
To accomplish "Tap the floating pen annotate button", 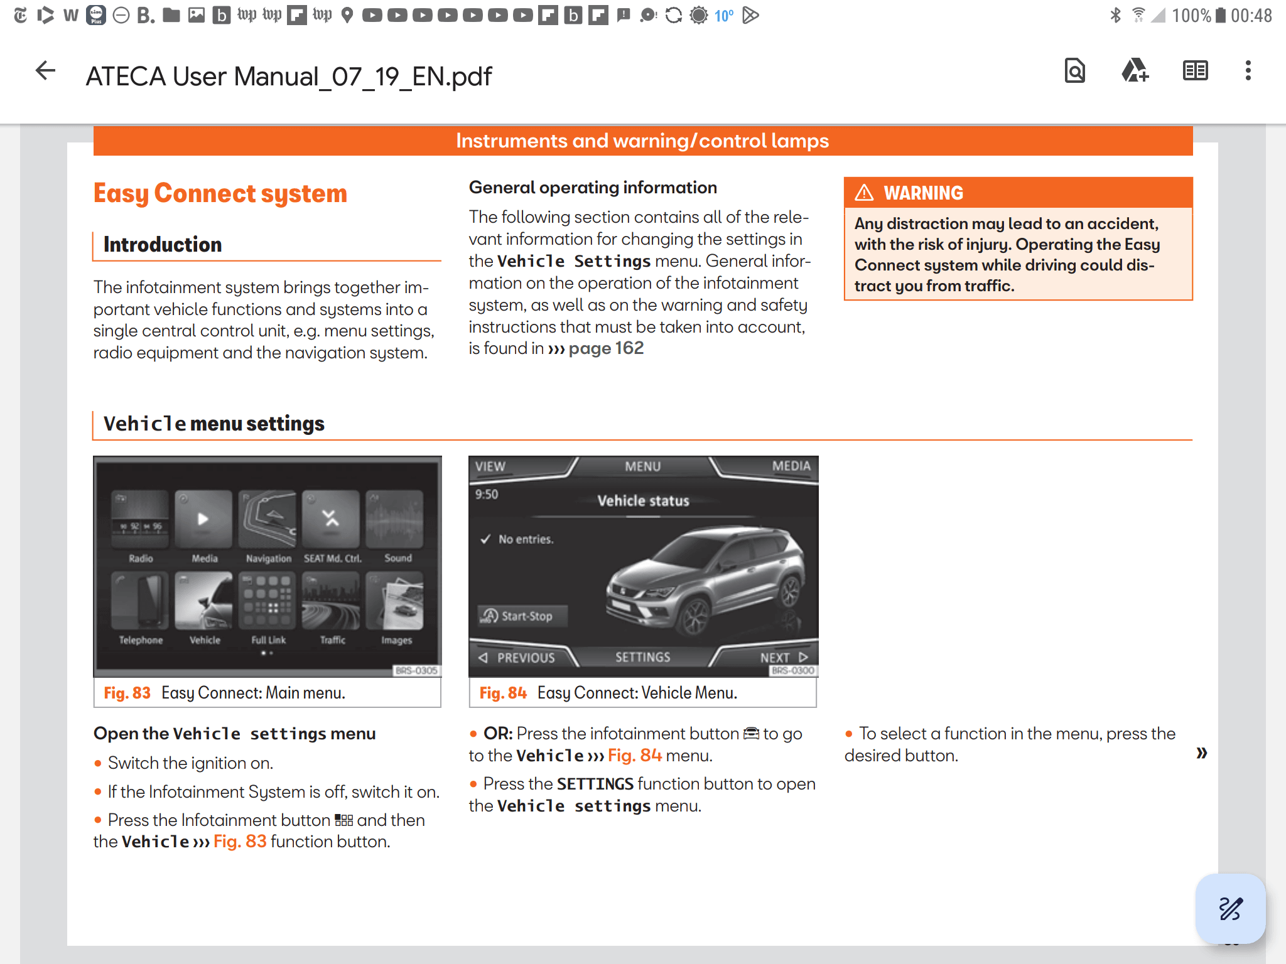I will 1230,908.
